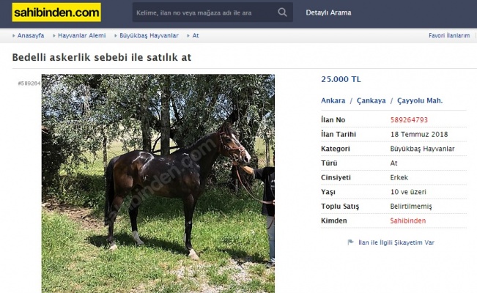Click the Çayyolu Mah. neighborhood link
The width and height of the screenshot is (477, 293).
coord(420,100)
